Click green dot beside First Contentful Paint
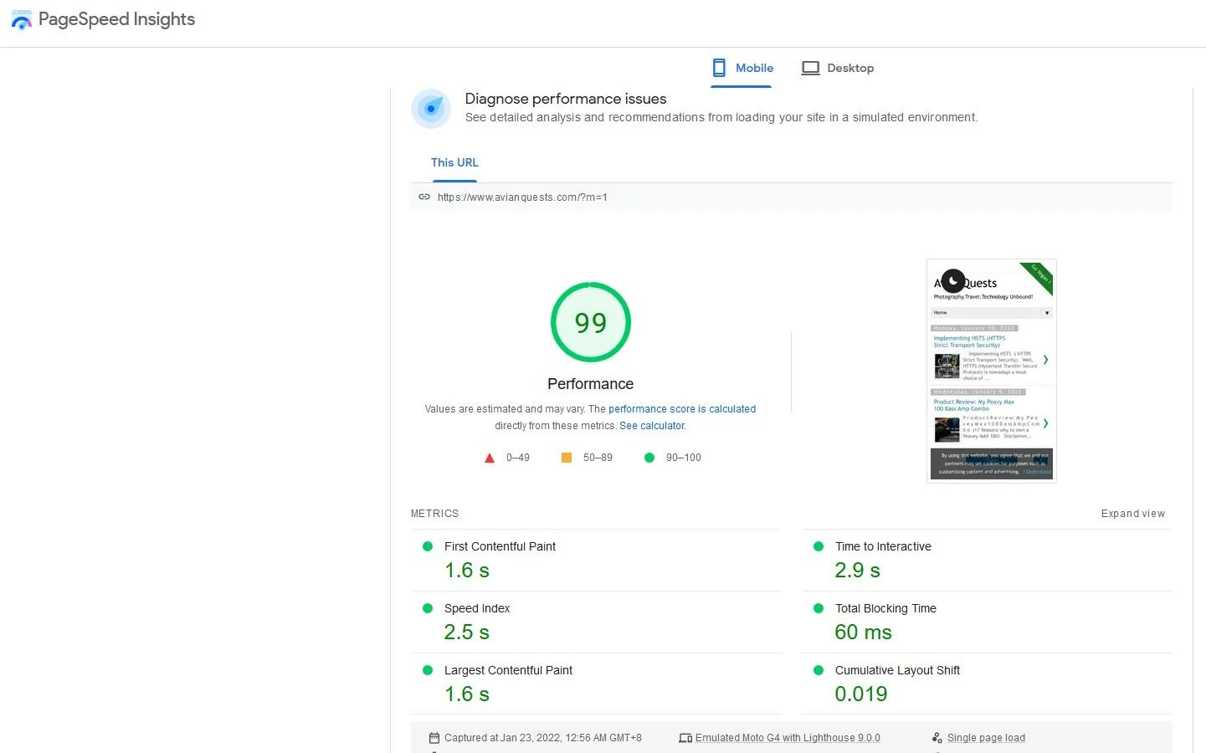 (428, 546)
